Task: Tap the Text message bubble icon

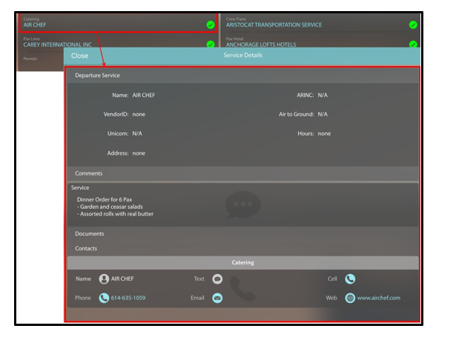Action: tap(217, 279)
